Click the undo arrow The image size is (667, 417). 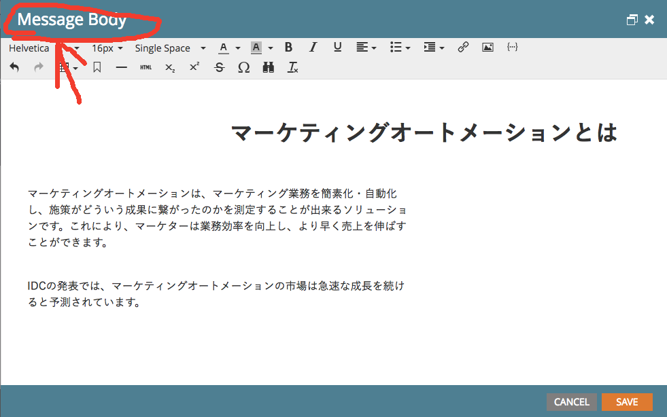[x=14, y=67]
